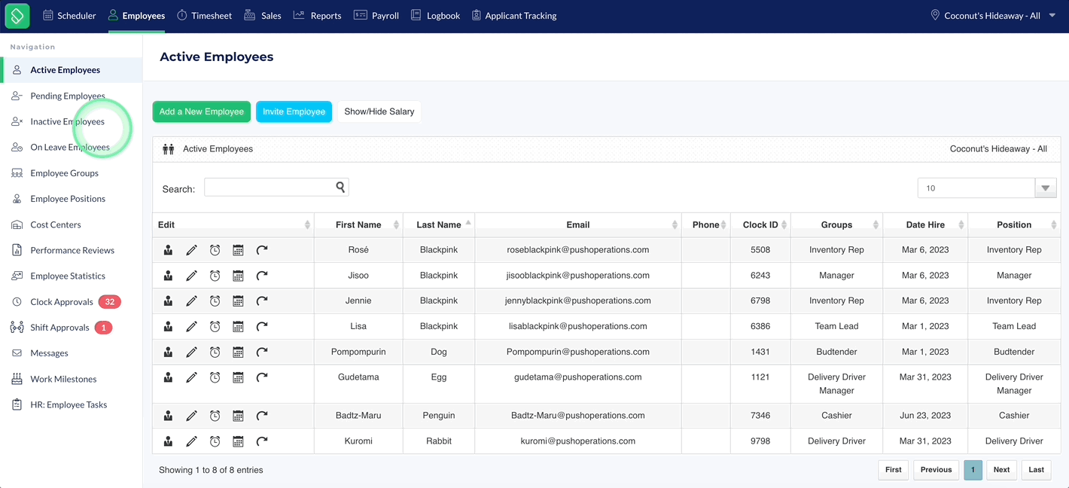Click the redo arrow icon for Lisa
The height and width of the screenshot is (488, 1069).
(x=262, y=327)
